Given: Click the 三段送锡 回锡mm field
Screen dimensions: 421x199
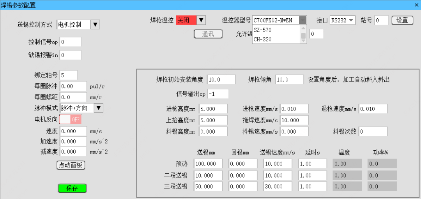Looking at the screenshot, I should (243, 187).
